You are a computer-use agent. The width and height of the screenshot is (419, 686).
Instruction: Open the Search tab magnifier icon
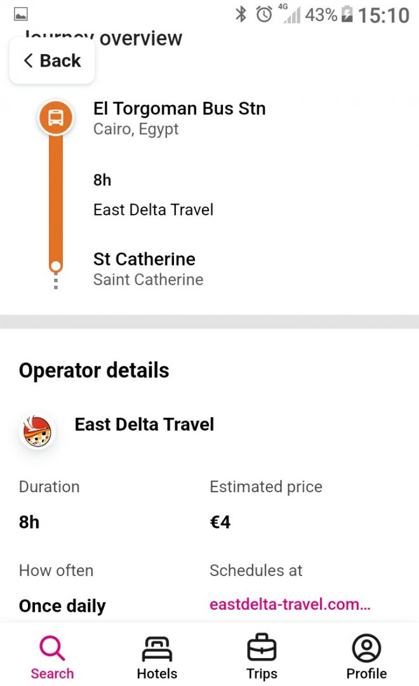click(x=52, y=649)
